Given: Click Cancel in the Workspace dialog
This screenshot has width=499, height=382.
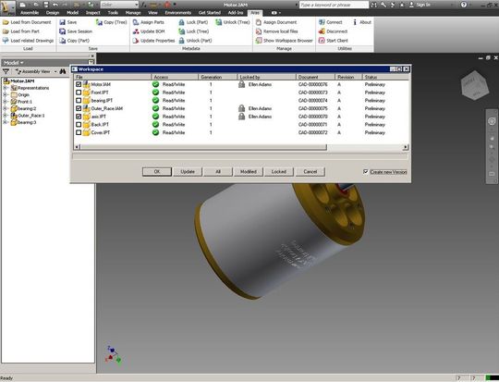Looking at the screenshot, I should pyautogui.click(x=310, y=172).
